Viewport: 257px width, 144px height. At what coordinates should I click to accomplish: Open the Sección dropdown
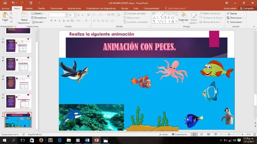38,22
